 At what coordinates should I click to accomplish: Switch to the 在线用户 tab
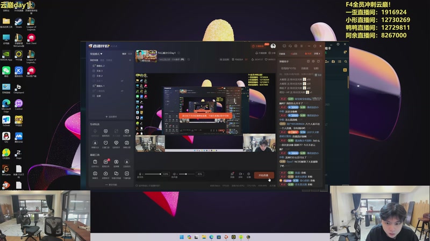[x=288, y=69]
